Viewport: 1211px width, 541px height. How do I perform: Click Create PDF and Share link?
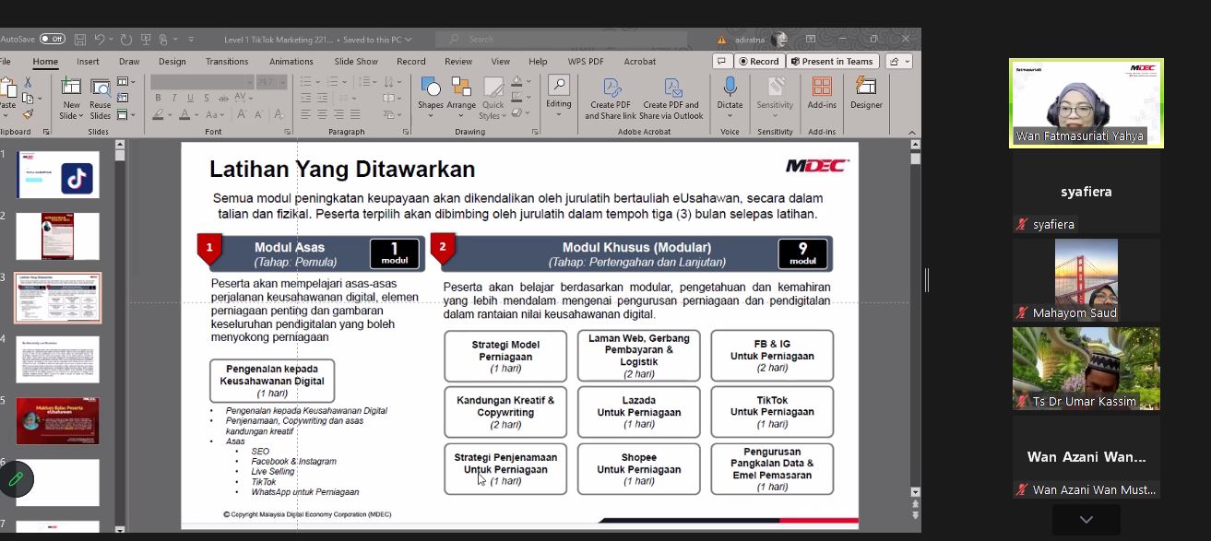pyautogui.click(x=611, y=98)
